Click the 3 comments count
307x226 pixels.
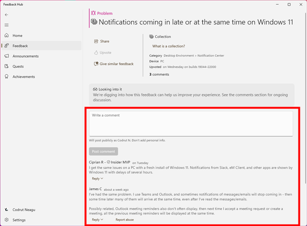(159, 74)
